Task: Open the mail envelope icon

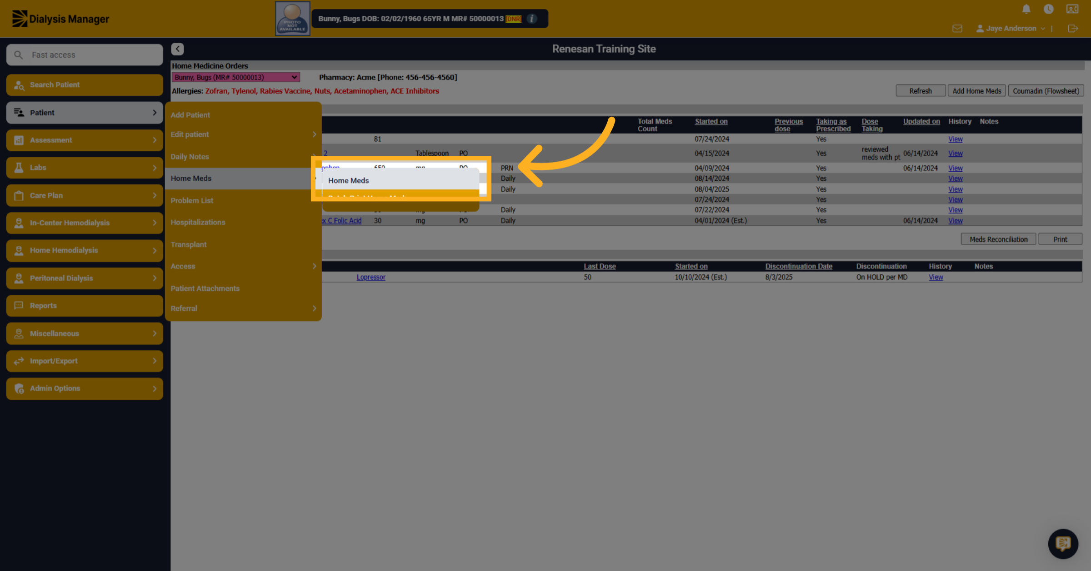Action: click(957, 29)
